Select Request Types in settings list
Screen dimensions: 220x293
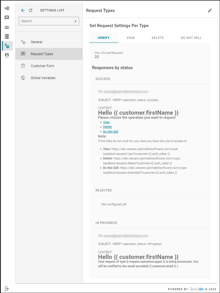49,54
